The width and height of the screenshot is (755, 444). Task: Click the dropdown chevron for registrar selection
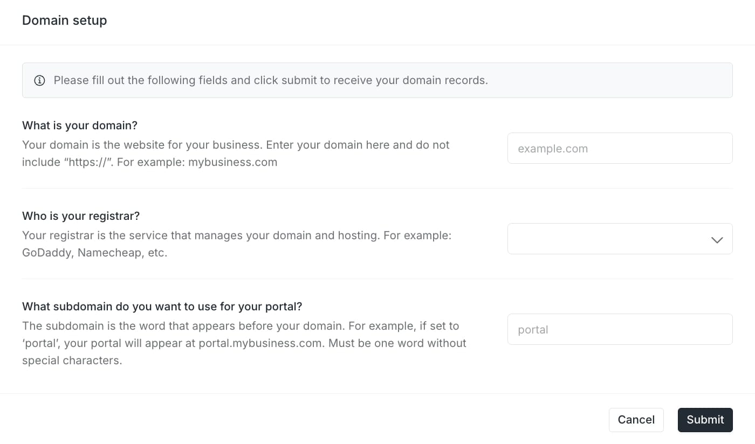(x=717, y=239)
